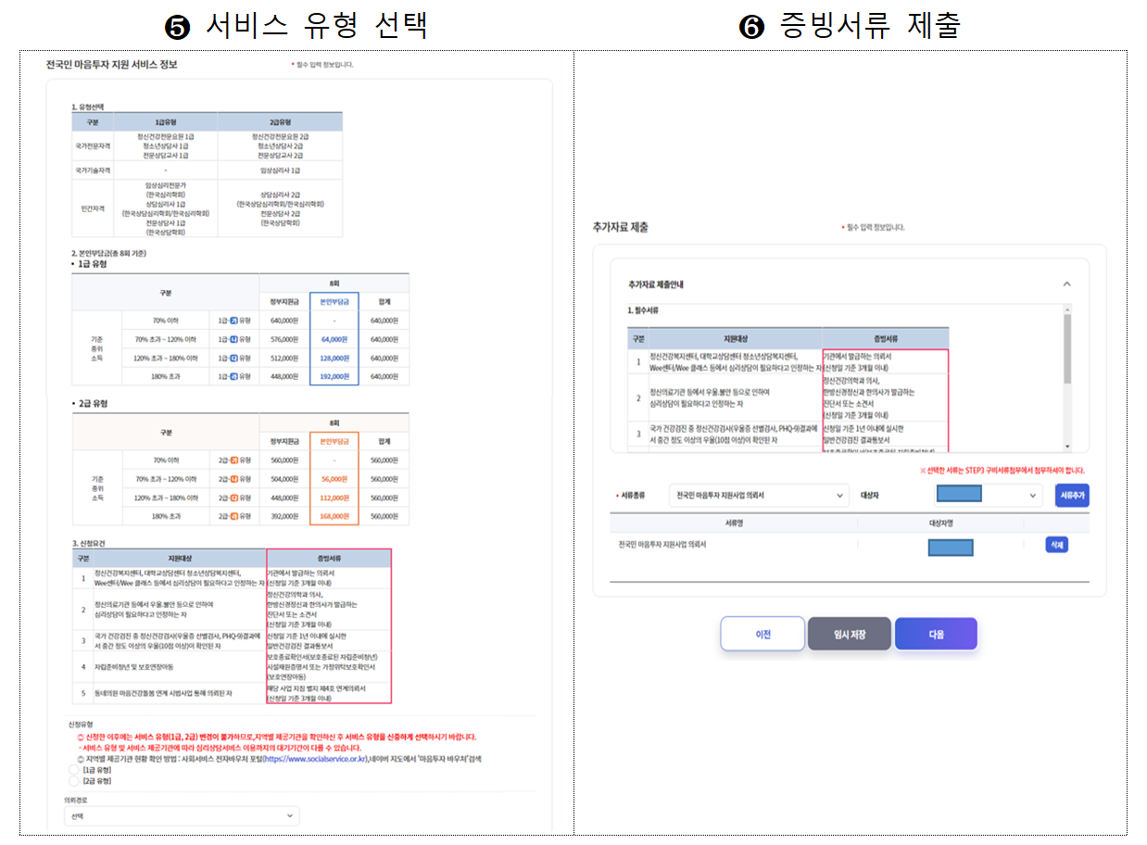Viewport: 1147px width, 845px height.
Task: Click the scroll-down arrow of the 필수서류 list
Action: point(1067,447)
